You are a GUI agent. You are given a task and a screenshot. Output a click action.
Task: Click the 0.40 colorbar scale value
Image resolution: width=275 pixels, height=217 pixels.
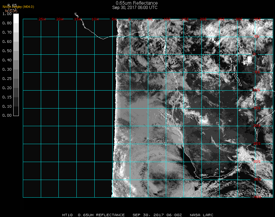click(x=7, y=60)
